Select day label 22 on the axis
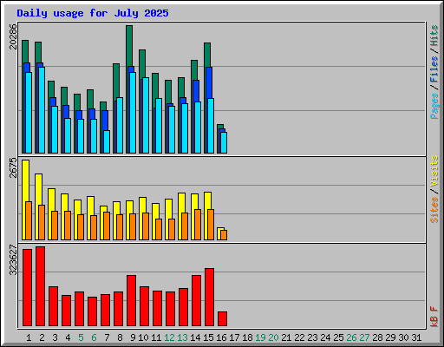Screen dimensions: 444x347 tap(299, 337)
